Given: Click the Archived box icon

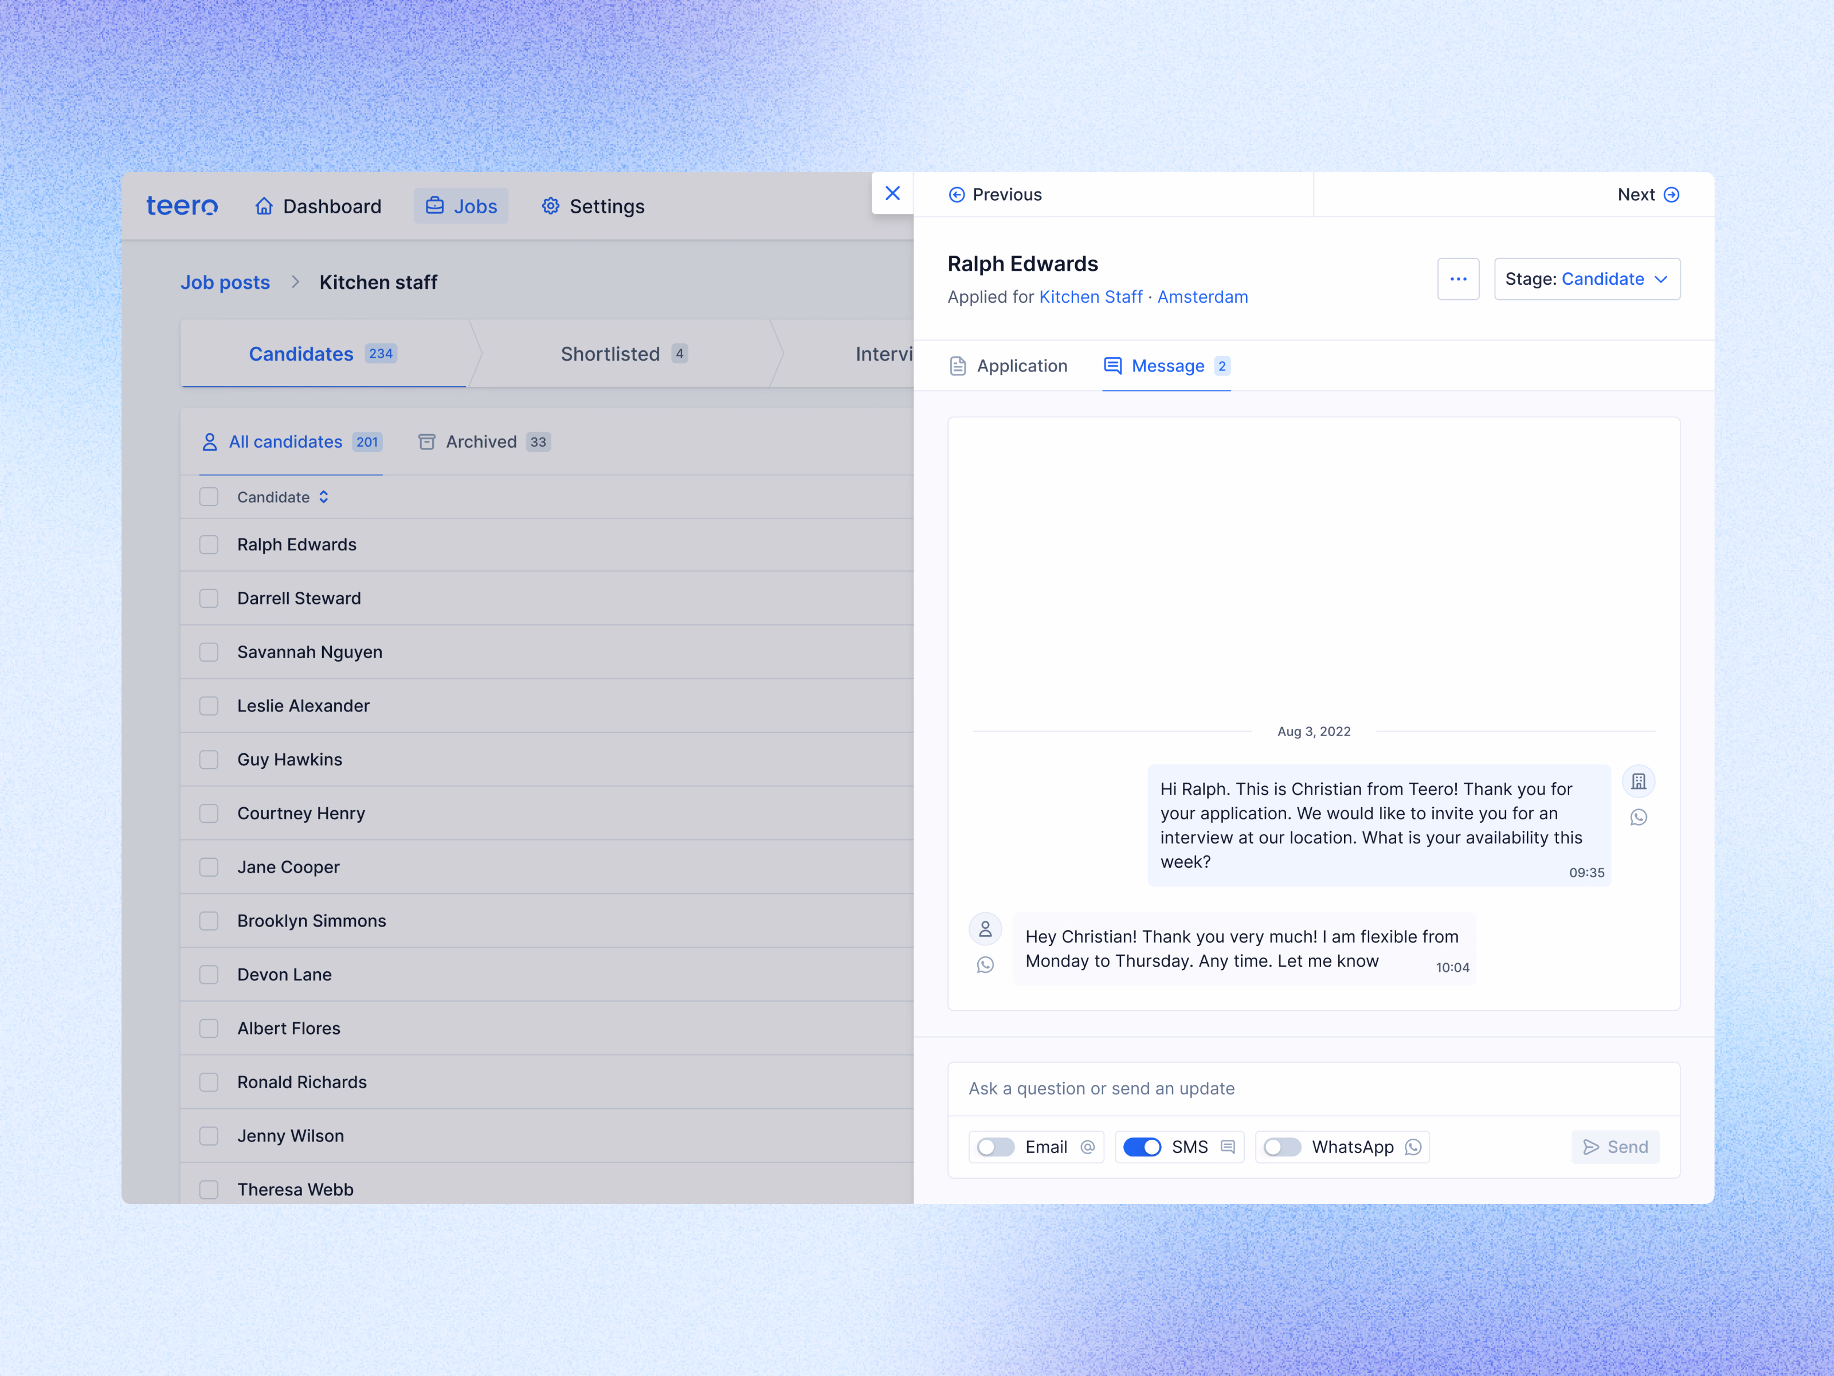Looking at the screenshot, I should tap(427, 442).
